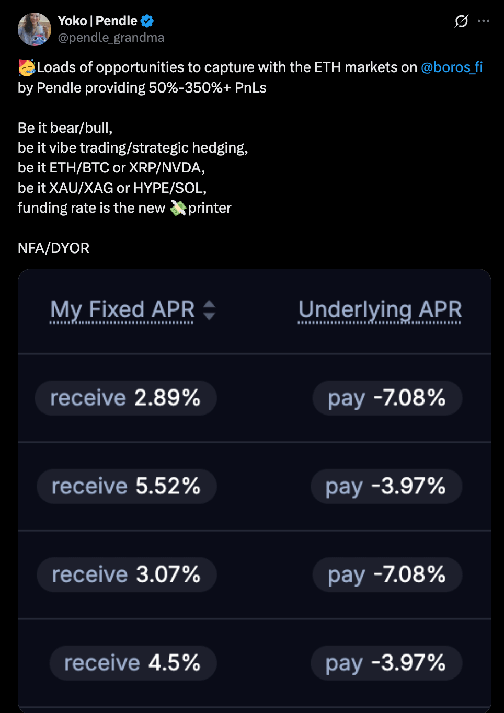This screenshot has width=504, height=713.
Task: Sort by My Fixed APR arrows
Action: 209,310
